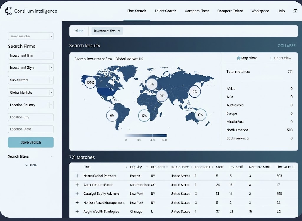The height and width of the screenshot is (221, 302).
Task: Click the logout icon in header
Action: [295, 11]
